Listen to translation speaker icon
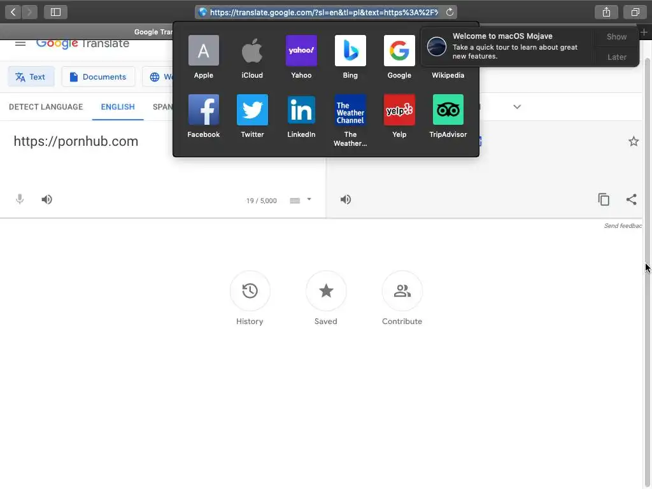 [x=346, y=199]
